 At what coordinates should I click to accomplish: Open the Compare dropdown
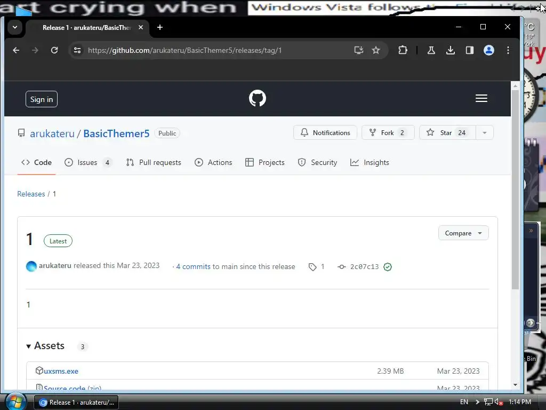463,233
